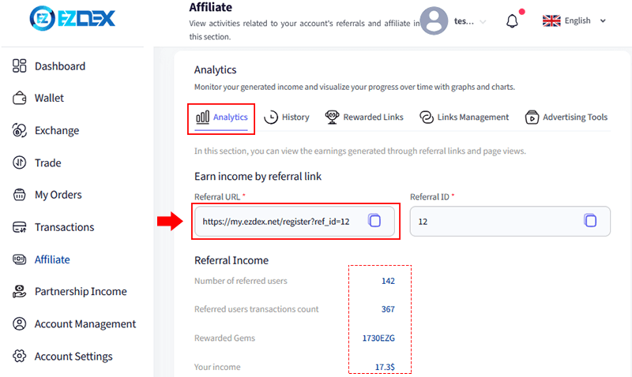This screenshot has width=632, height=377.
Task: Go to the Advertising Tools tab
Action: point(566,118)
